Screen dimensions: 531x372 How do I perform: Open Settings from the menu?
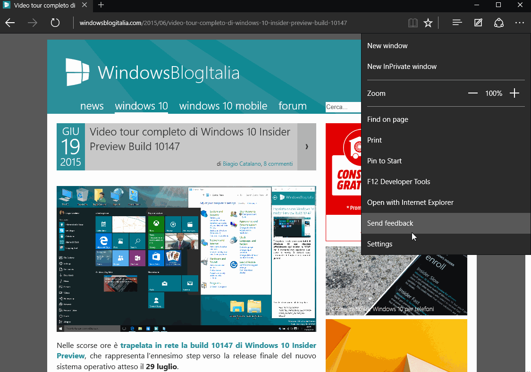click(x=446, y=244)
